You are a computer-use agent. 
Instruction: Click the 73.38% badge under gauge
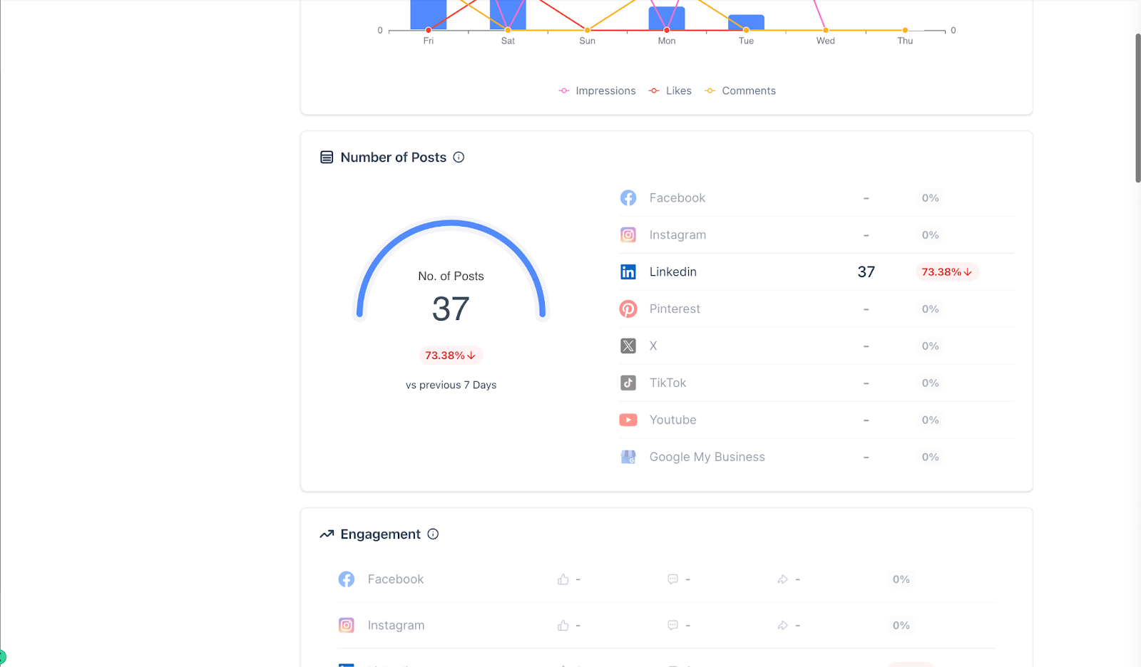pyautogui.click(x=451, y=356)
